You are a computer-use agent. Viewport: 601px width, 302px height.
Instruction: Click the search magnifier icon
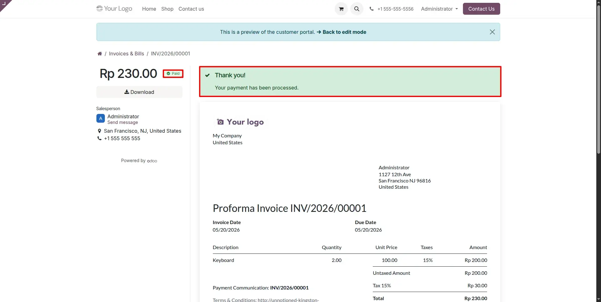click(x=357, y=9)
